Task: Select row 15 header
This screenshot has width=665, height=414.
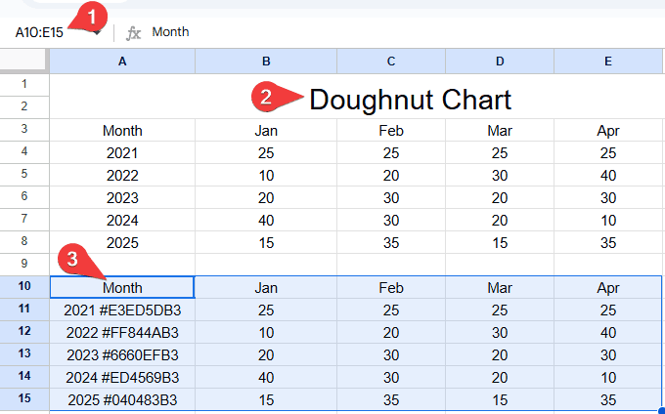Action: click(24, 399)
